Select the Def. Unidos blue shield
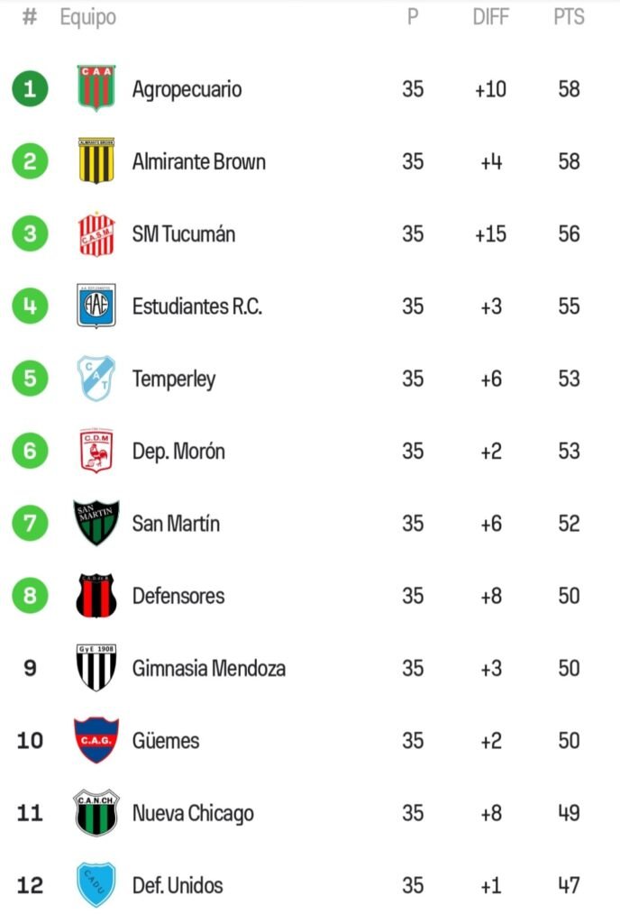620x923 pixels. [96, 884]
